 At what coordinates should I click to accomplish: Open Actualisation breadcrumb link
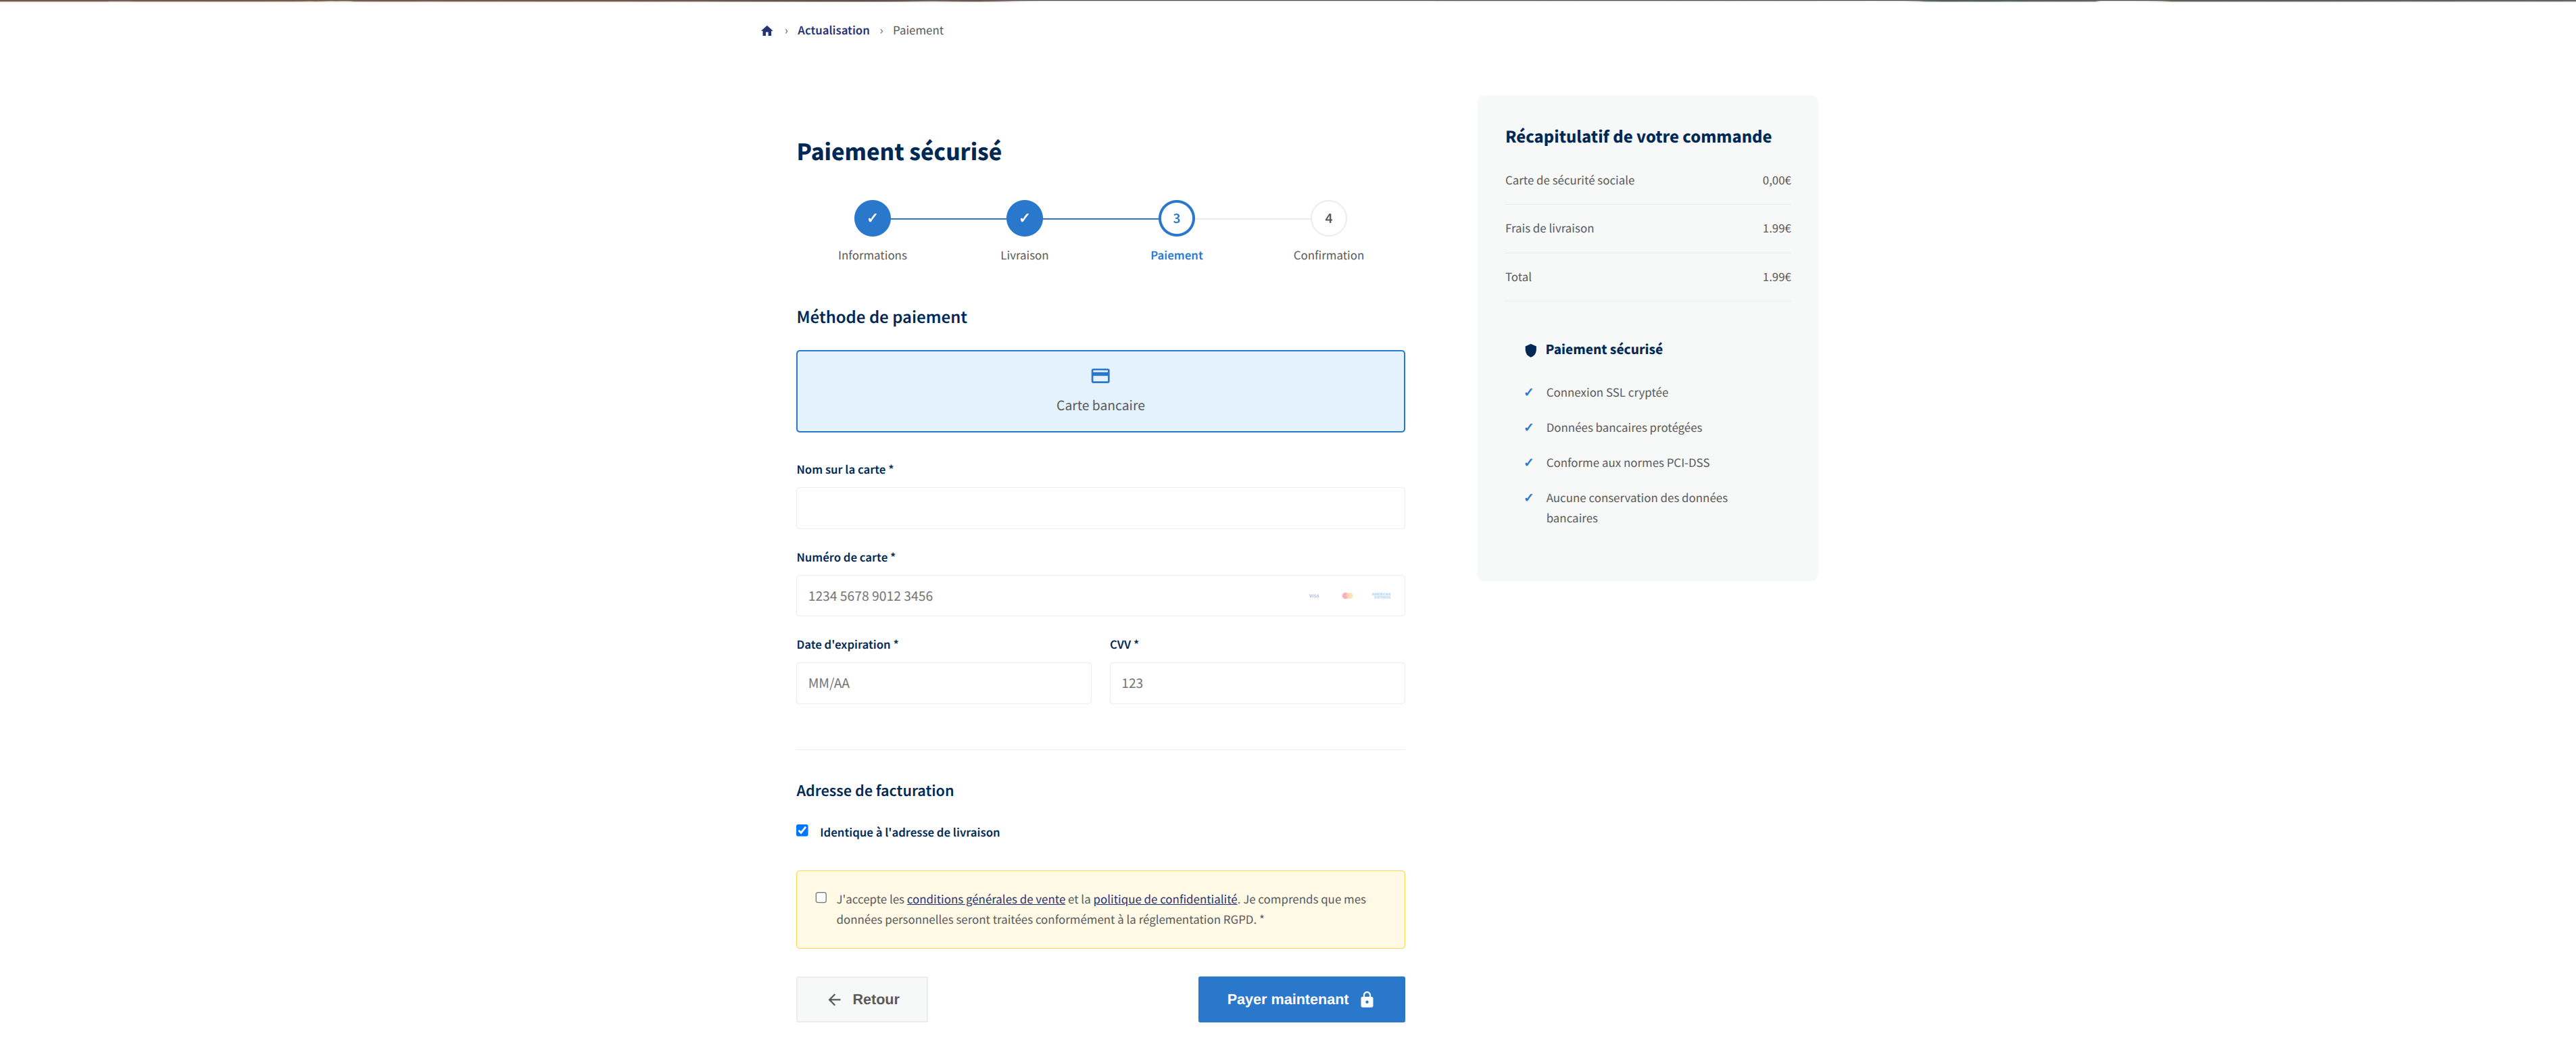(x=833, y=31)
